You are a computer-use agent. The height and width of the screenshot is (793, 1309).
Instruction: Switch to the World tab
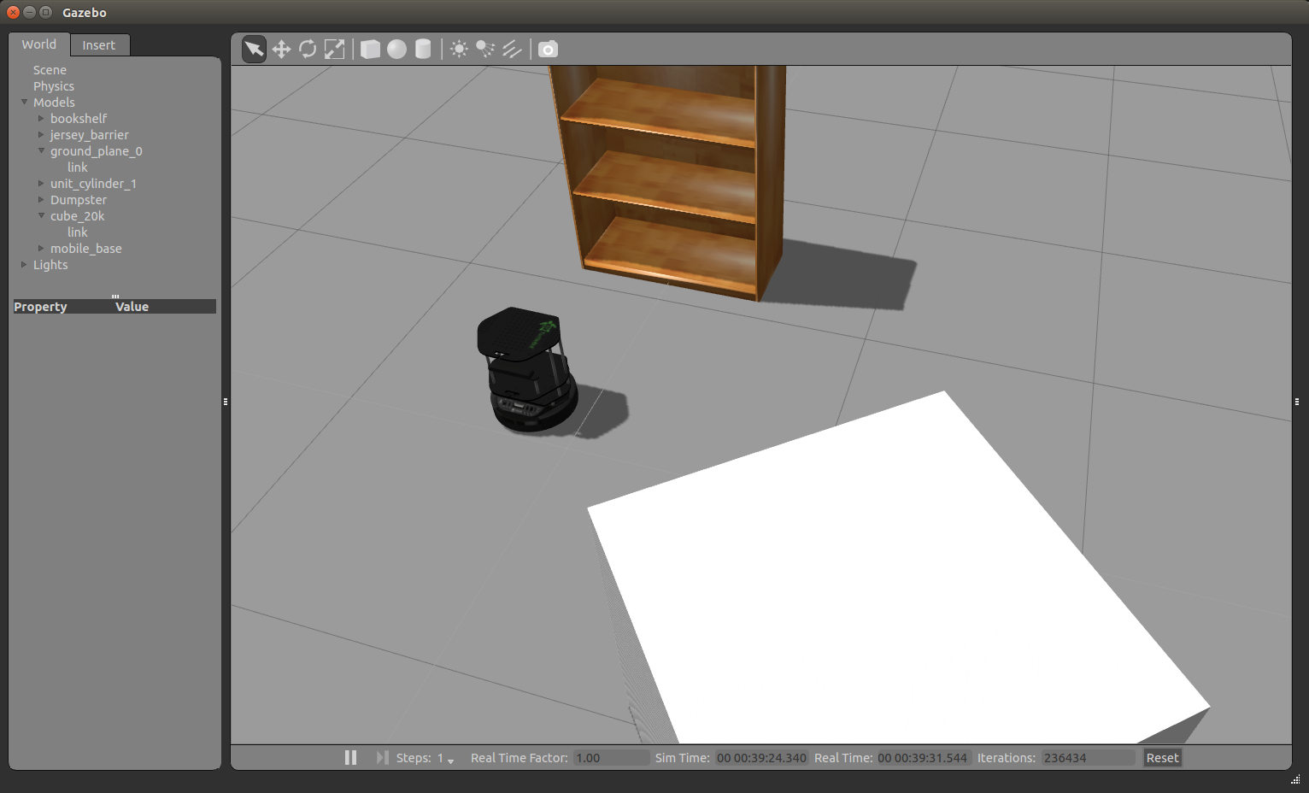(x=39, y=44)
